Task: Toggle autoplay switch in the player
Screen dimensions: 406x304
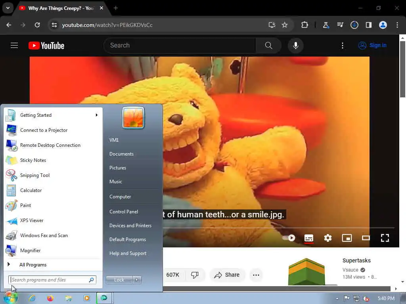Action: (289, 238)
